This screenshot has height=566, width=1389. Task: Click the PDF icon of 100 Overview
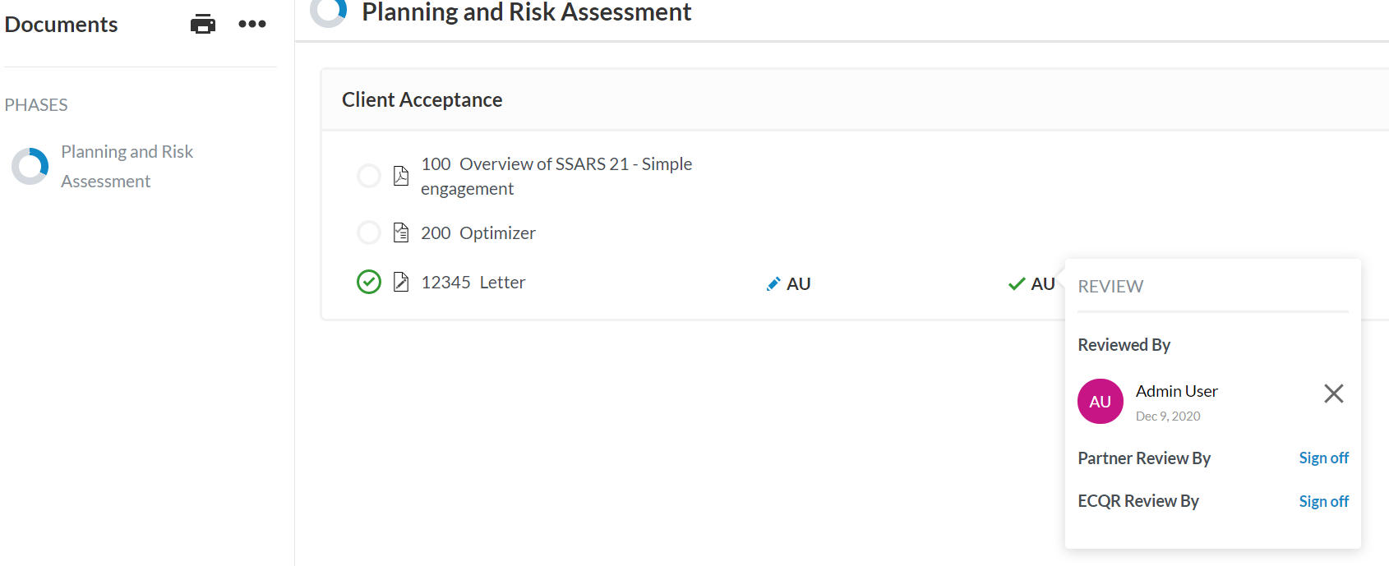[x=401, y=176]
